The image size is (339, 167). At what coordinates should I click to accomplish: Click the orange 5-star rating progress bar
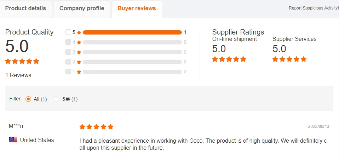[x=132, y=32]
